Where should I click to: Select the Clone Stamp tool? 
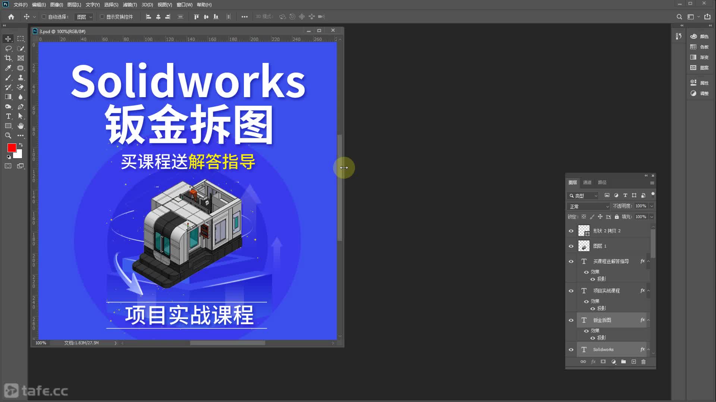pyautogui.click(x=21, y=77)
